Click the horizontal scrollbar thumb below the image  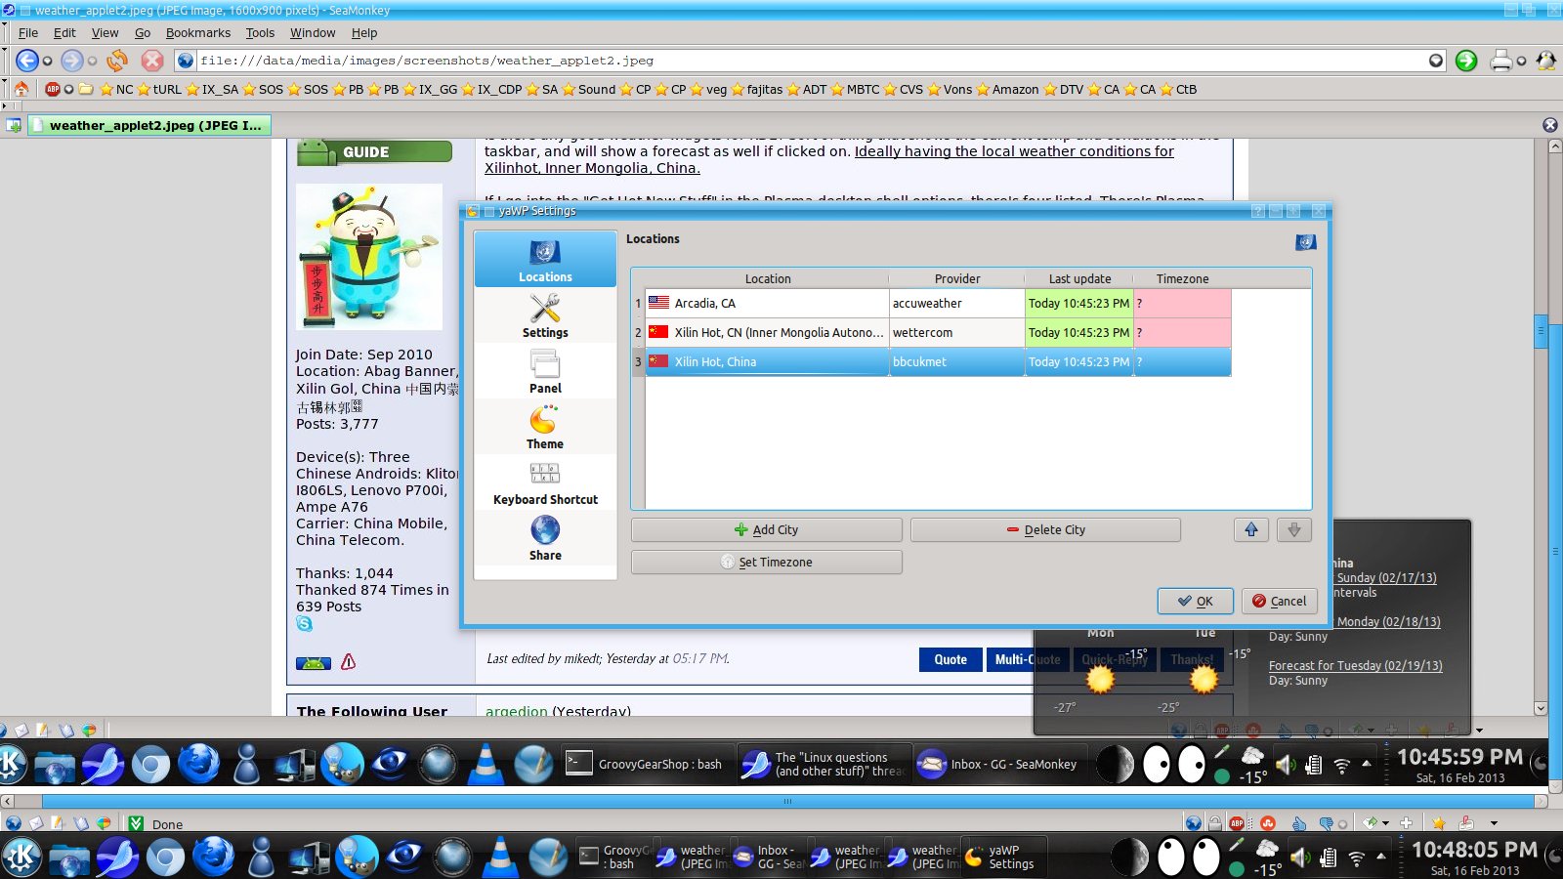(786, 801)
